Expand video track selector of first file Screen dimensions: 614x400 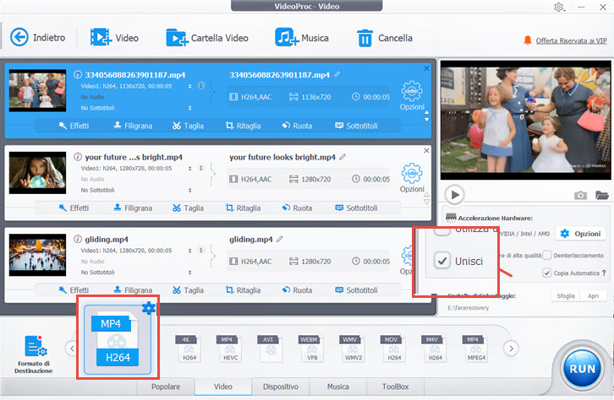190,86
